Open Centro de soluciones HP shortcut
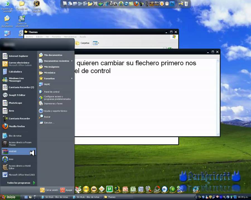Image resolution: width=251 pixels, height=200 pixels. coord(22,22)
